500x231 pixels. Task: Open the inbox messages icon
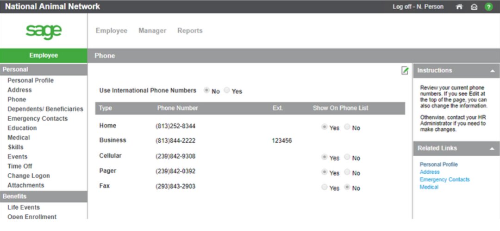474,7
